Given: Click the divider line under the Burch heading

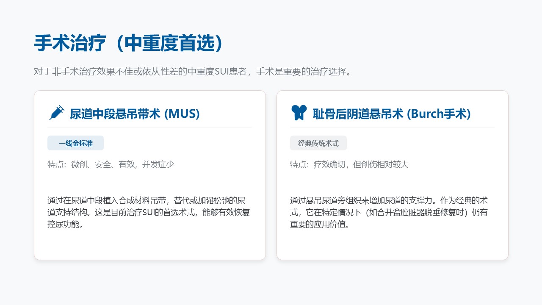Looking at the screenshot, I should coord(392,127).
